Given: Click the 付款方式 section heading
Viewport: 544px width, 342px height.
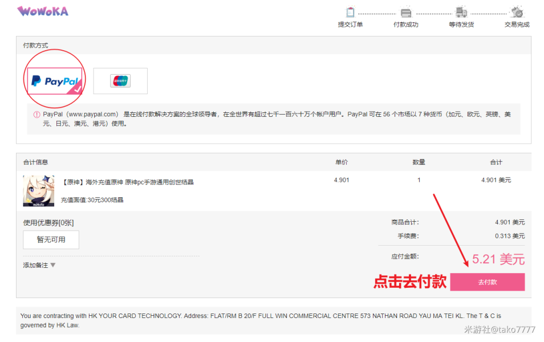Looking at the screenshot, I should (x=35, y=46).
